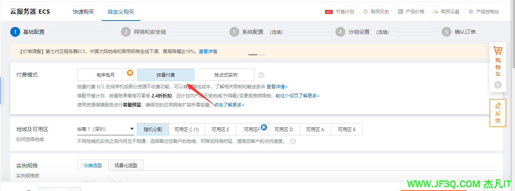Screen dimensions: 515x191
Task: Open 产品价格 product pricing
Action: (x=411, y=12)
